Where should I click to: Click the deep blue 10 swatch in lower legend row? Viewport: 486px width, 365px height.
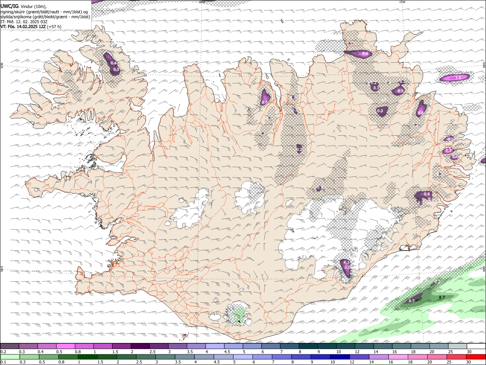339,357
